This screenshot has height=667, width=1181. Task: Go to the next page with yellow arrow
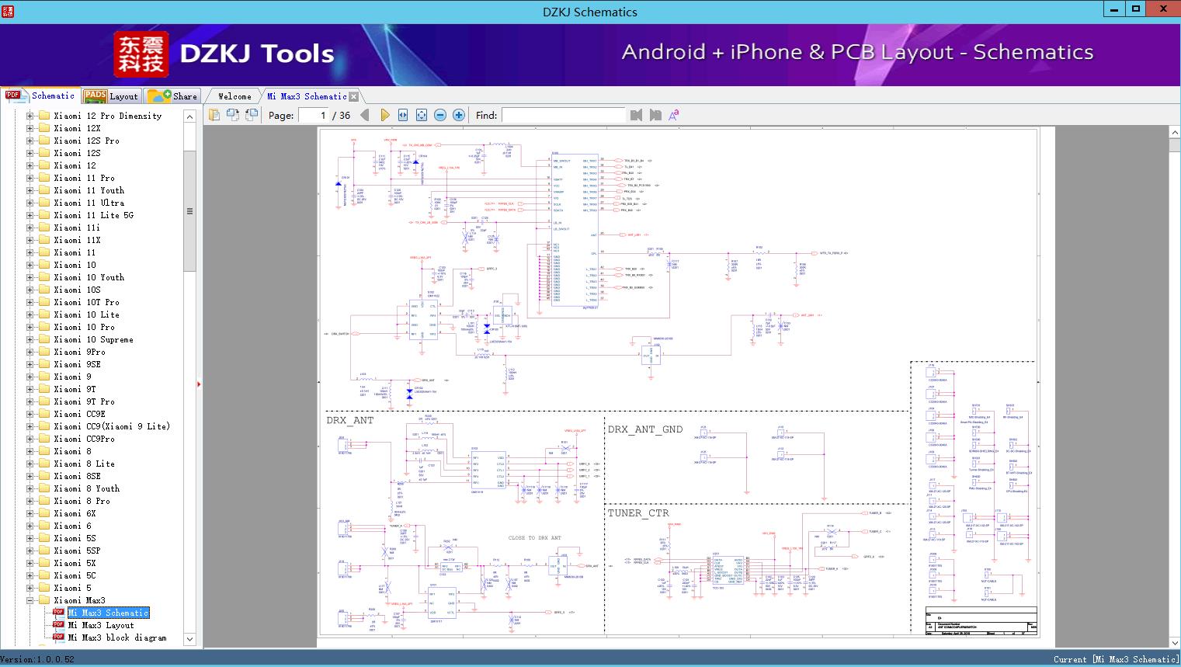[x=384, y=115]
